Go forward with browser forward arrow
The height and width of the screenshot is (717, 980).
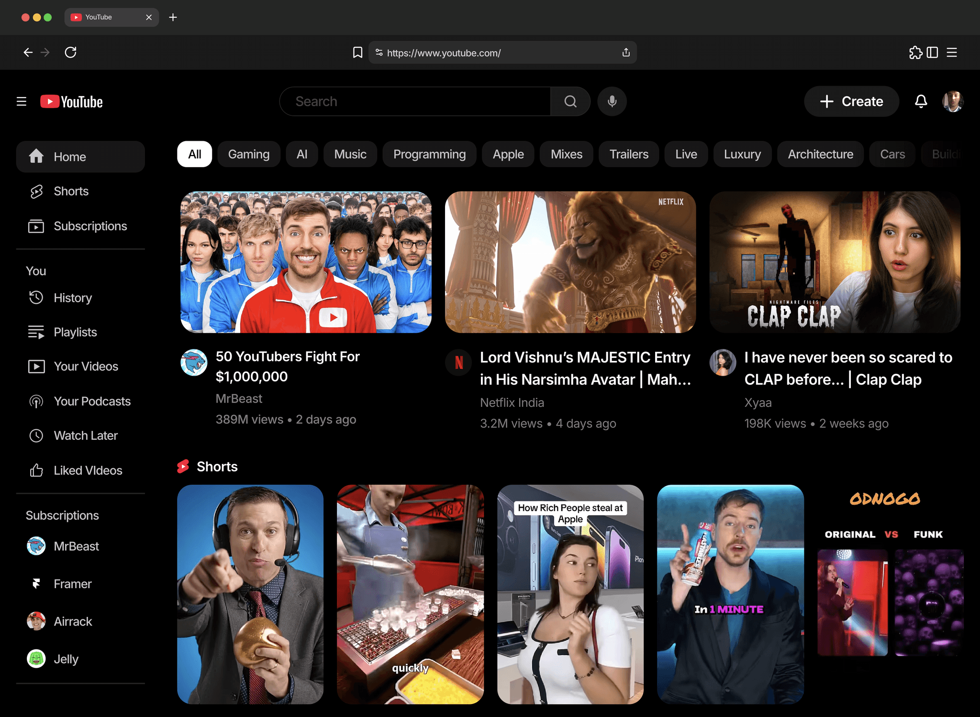pyautogui.click(x=45, y=52)
